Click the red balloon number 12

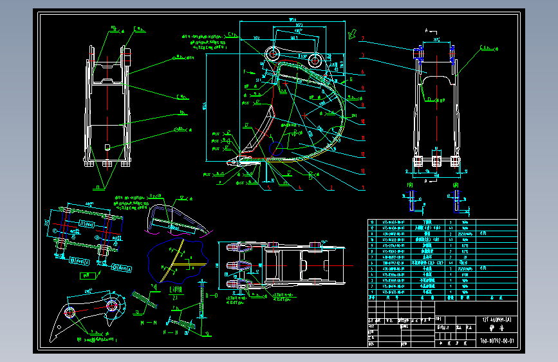(362, 155)
